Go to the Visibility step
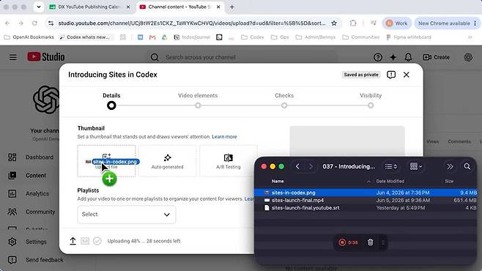Screen dimensions: 482x271 click(371, 100)
